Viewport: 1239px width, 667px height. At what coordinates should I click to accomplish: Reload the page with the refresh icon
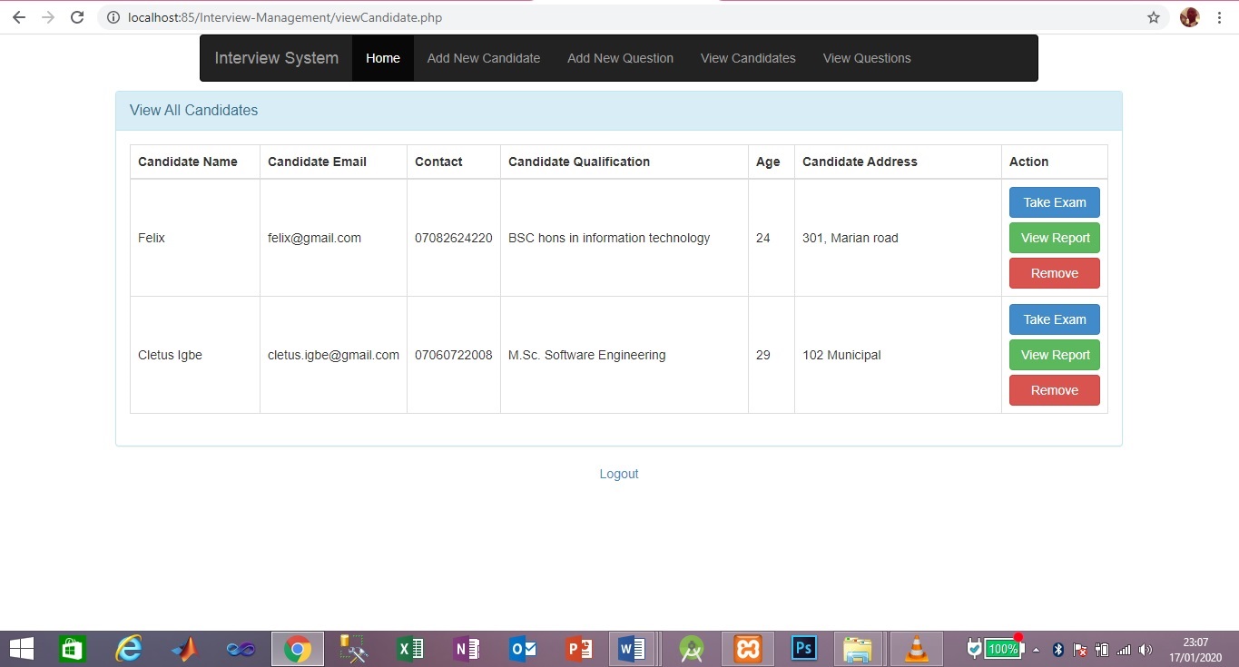(77, 16)
